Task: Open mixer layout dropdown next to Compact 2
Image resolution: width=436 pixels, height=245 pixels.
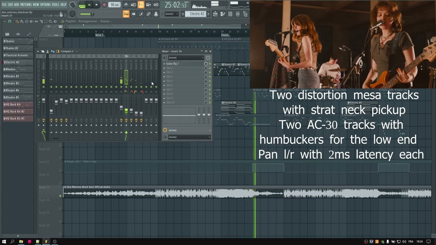Action: (x=77, y=51)
